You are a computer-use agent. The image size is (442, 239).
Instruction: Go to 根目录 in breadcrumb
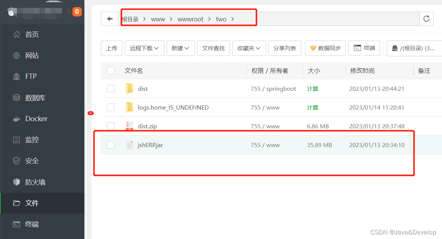coord(130,19)
